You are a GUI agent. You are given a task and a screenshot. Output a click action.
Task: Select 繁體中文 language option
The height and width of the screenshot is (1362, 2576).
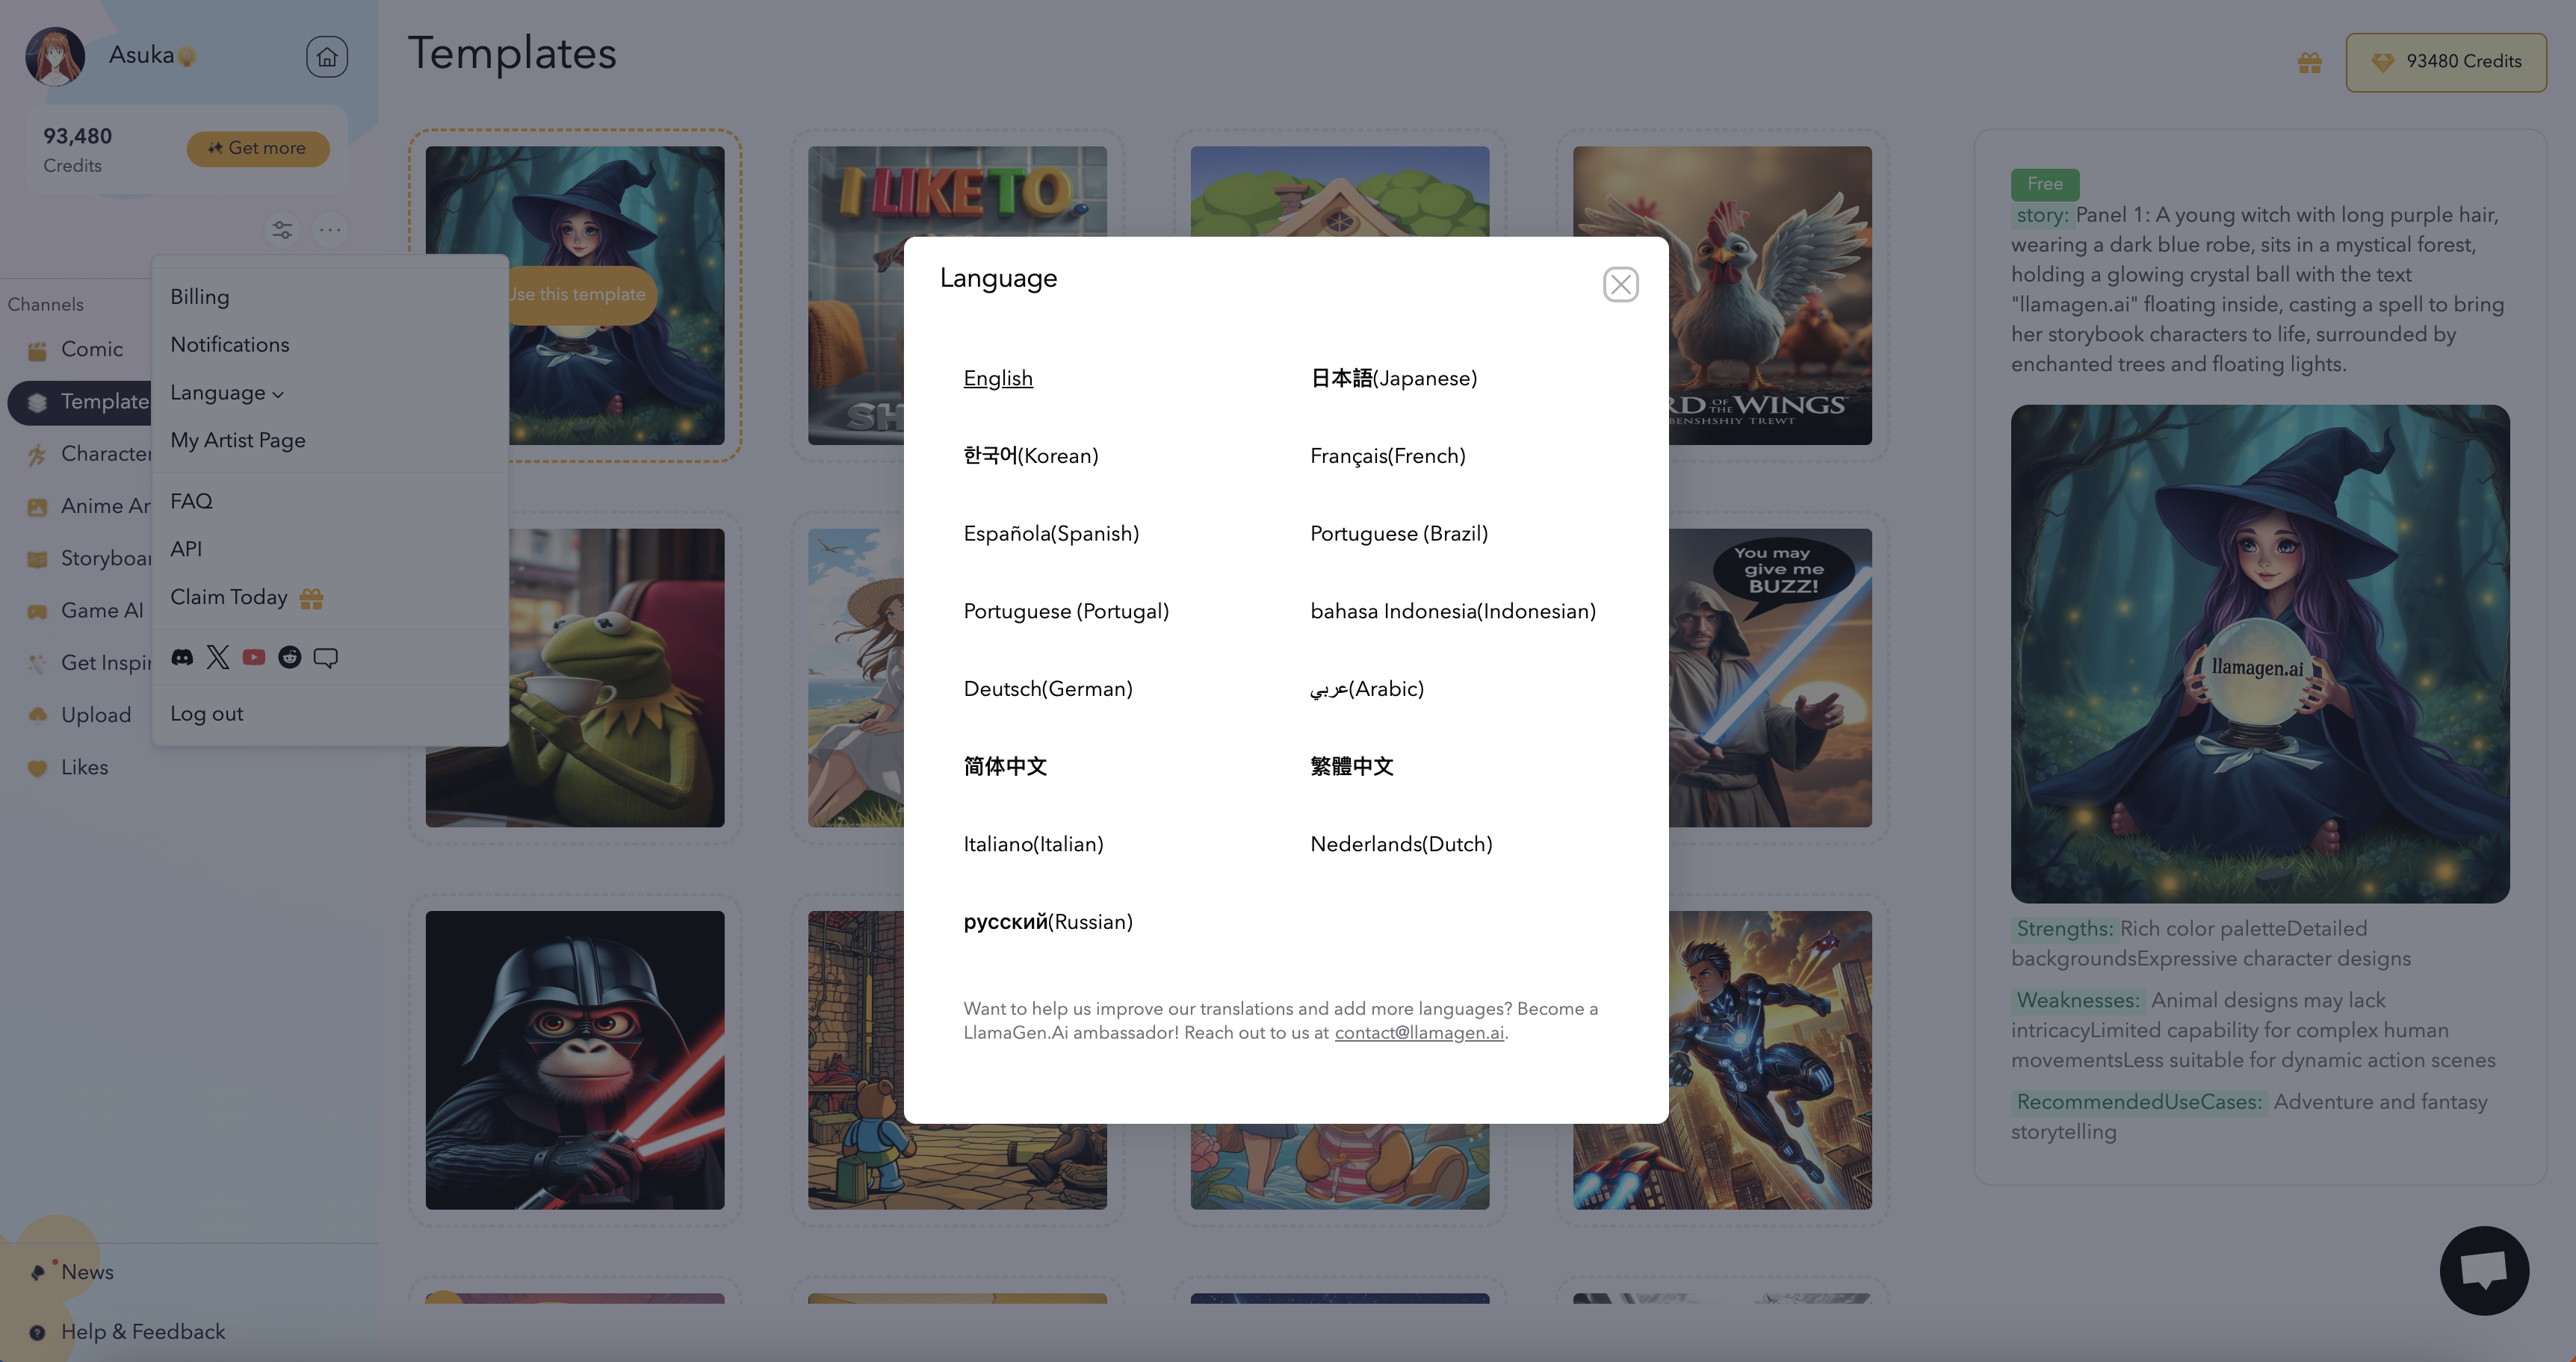(x=1351, y=766)
